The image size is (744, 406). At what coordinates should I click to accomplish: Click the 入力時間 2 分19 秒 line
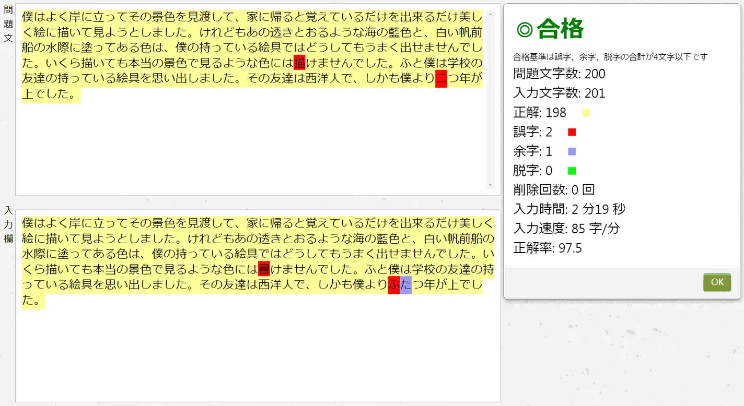pos(569,209)
